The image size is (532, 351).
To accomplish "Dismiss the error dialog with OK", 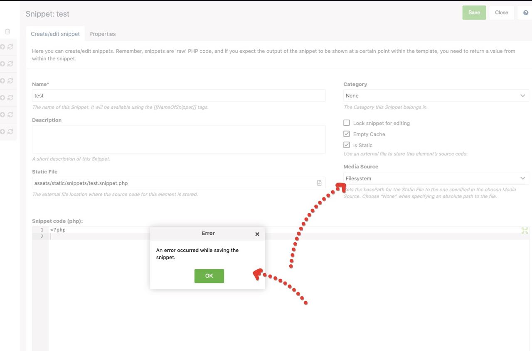I will coord(209,276).
